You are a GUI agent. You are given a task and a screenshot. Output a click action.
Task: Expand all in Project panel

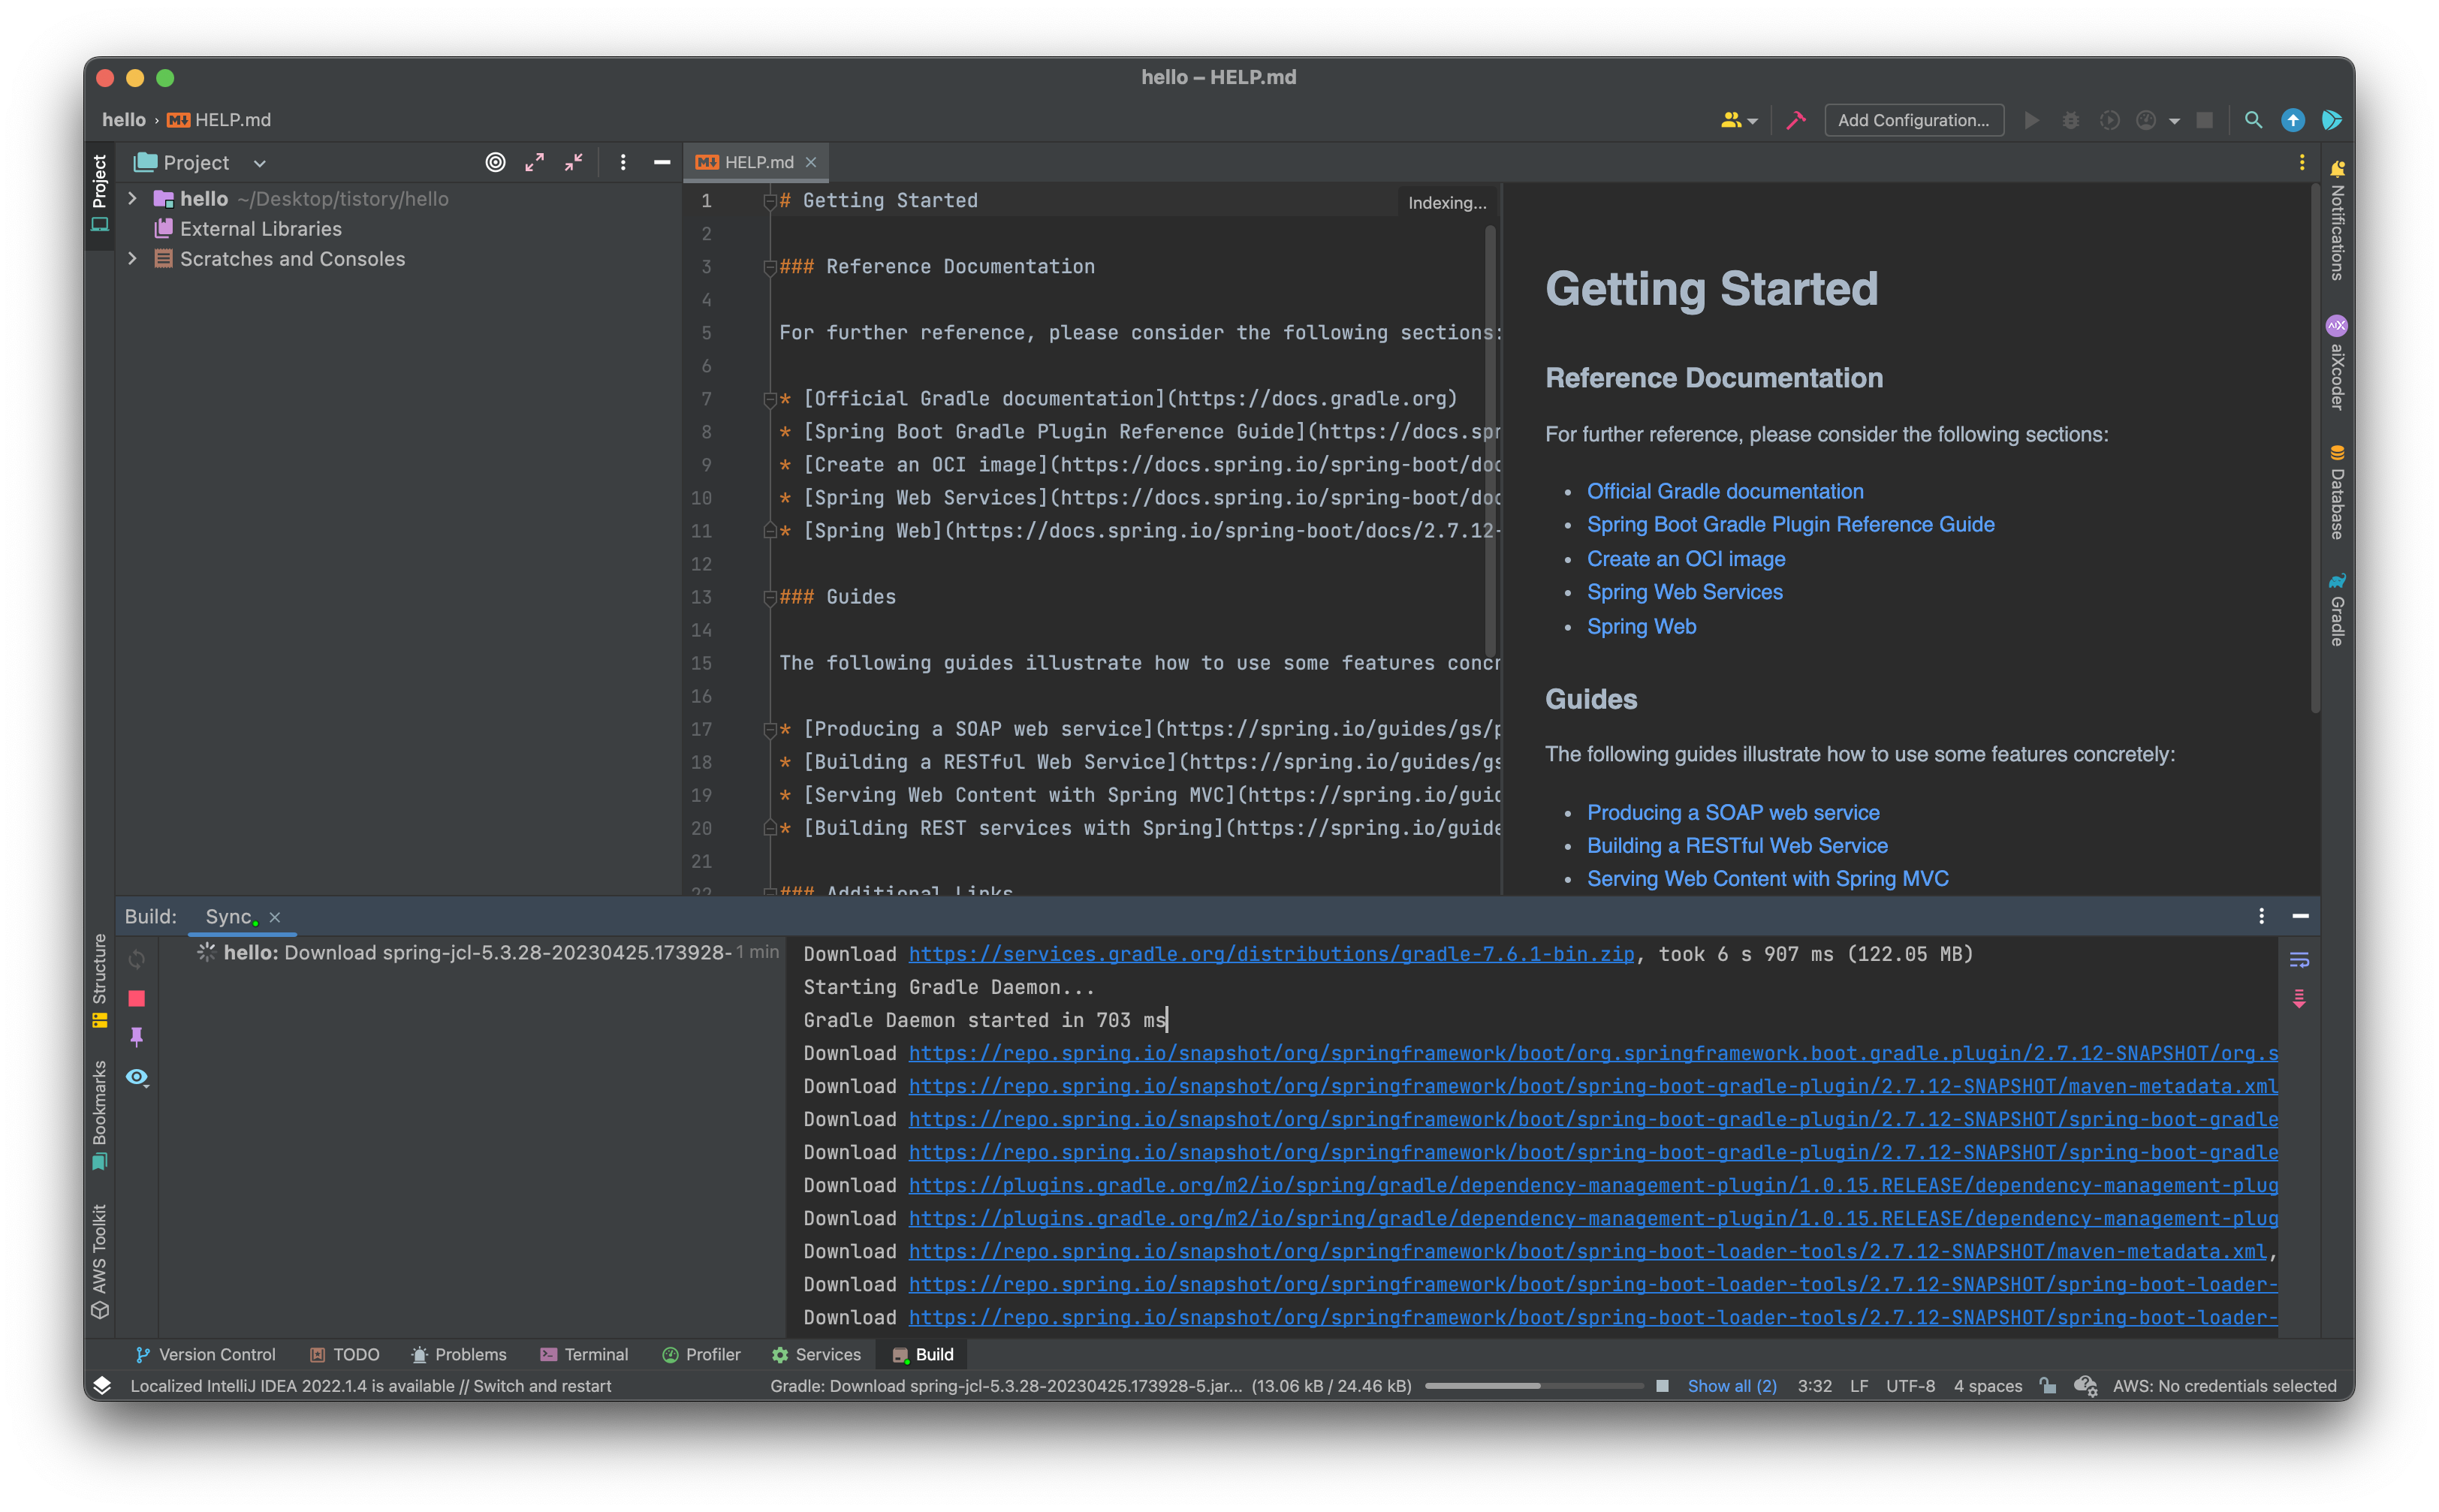[535, 162]
